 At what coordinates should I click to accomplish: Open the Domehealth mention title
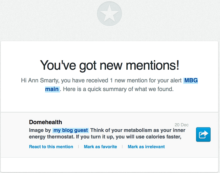(x=45, y=122)
